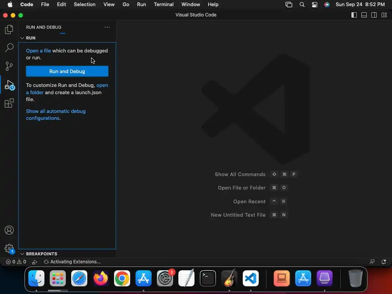Click the Activating Extensions status entry
Viewport: 392px width, 294px height.
tap(72, 262)
